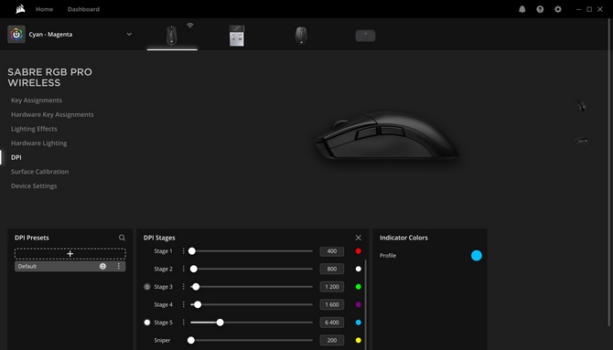Open Hardware Key Assignments section
613x350 pixels.
coord(52,114)
